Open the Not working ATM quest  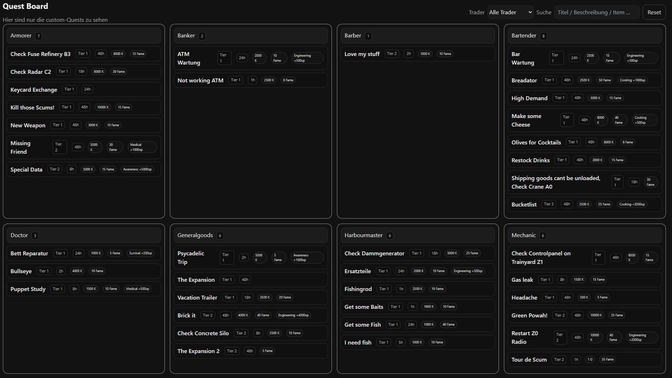(x=200, y=80)
